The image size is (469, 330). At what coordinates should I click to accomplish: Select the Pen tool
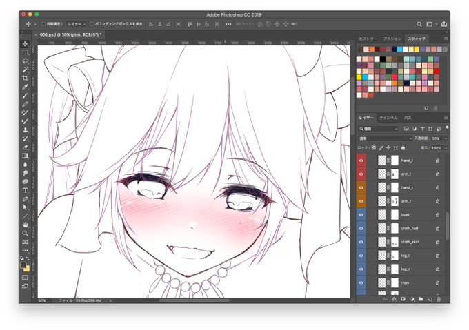click(x=25, y=199)
